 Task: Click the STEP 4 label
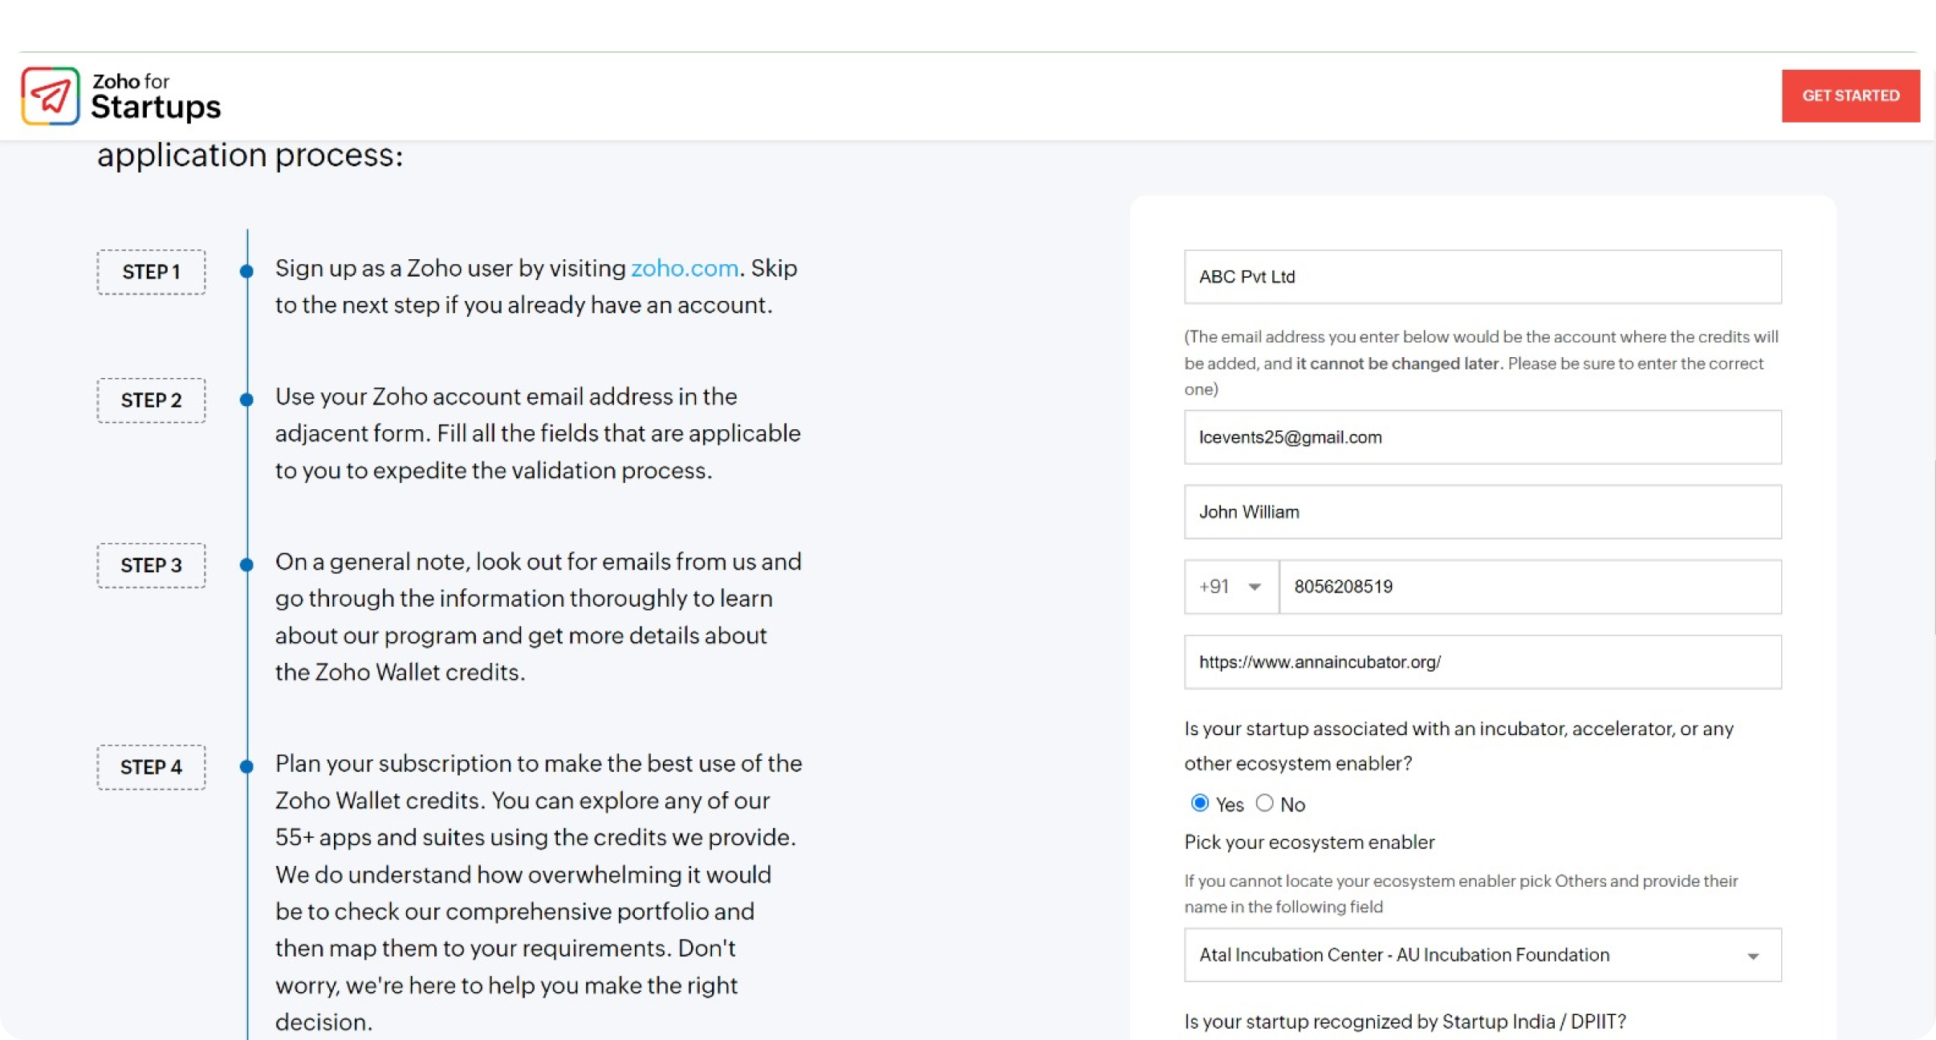click(151, 767)
